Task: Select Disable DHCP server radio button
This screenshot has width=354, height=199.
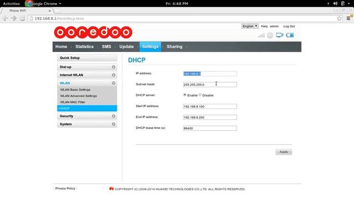Action: click(200, 95)
